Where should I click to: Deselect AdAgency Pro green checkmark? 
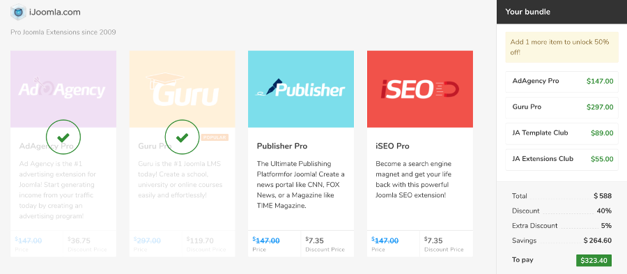(63, 137)
